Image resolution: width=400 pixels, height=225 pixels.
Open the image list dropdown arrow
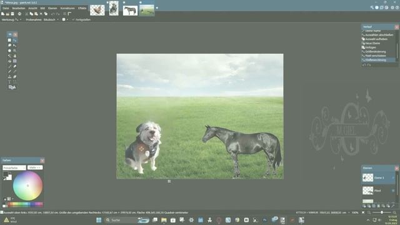point(157,8)
